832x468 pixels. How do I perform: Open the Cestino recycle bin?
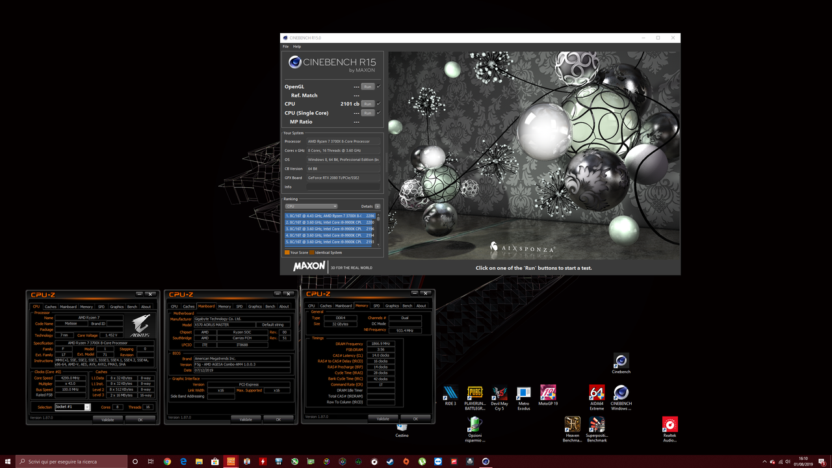(x=402, y=430)
